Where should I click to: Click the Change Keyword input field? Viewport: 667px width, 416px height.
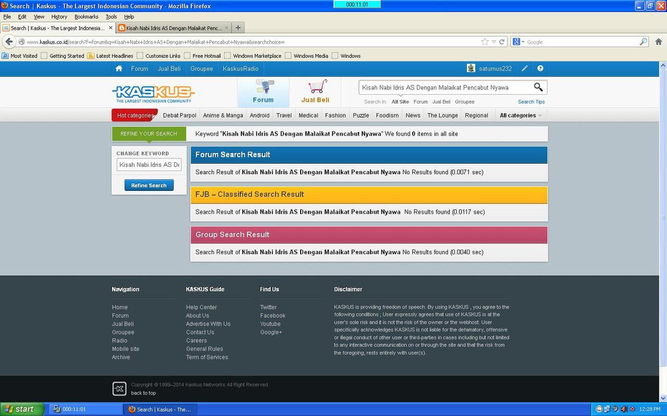(x=149, y=164)
